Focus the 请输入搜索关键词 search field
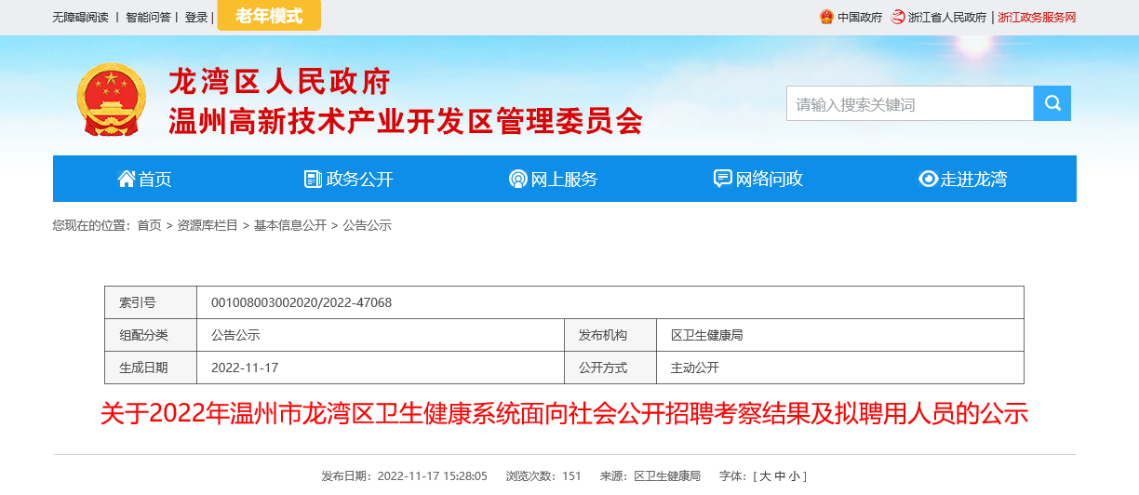 point(910,103)
